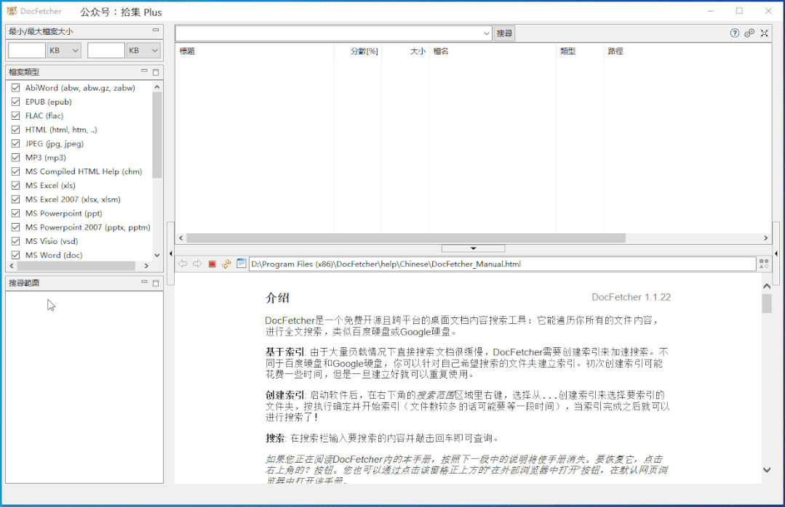Image resolution: width=785 pixels, height=507 pixels.
Task: Go forward in the preview pane
Action: [197, 264]
